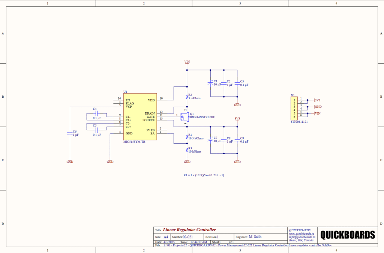Click the info@quickboards.io email link

tap(302, 237)
